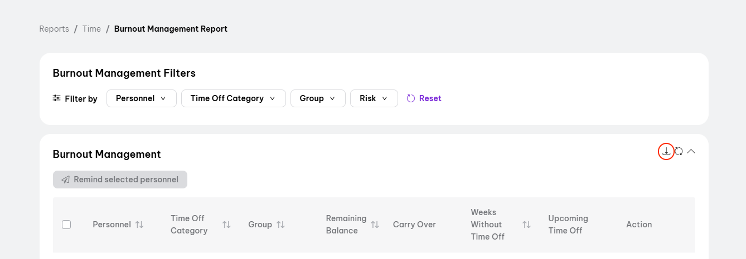Open the Group filter dropdown
Viewport: 746px width, 259px height.
coord(317,98)
